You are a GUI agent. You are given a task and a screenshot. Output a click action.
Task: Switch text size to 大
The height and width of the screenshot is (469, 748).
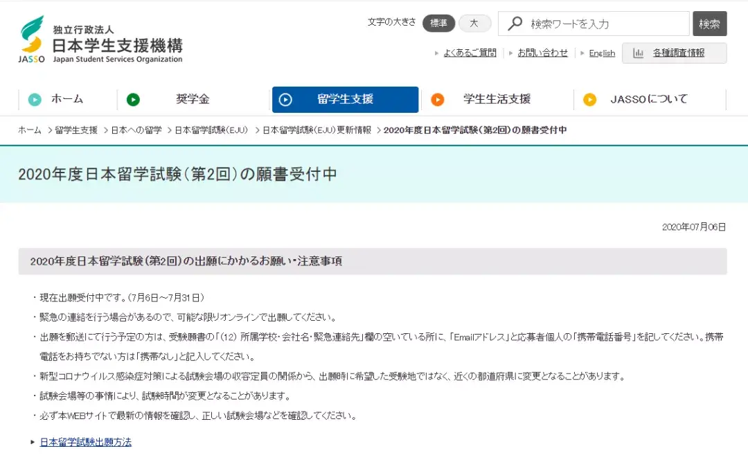474,23
